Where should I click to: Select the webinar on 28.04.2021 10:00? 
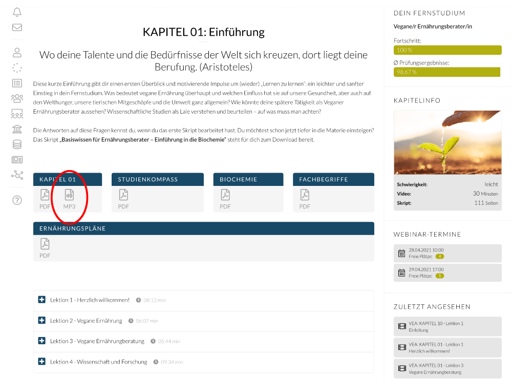click(x=447, y=253)
